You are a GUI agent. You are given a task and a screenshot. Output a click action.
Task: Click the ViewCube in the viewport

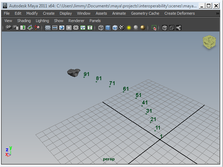(209, 42)
